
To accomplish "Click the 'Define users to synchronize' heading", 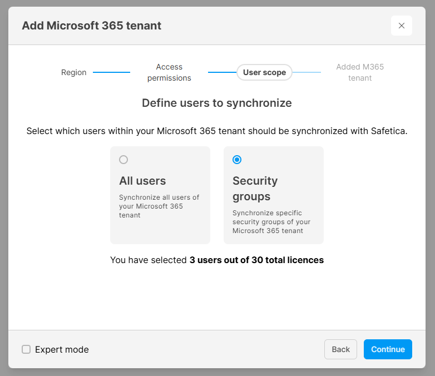I will tap(217, 103).
